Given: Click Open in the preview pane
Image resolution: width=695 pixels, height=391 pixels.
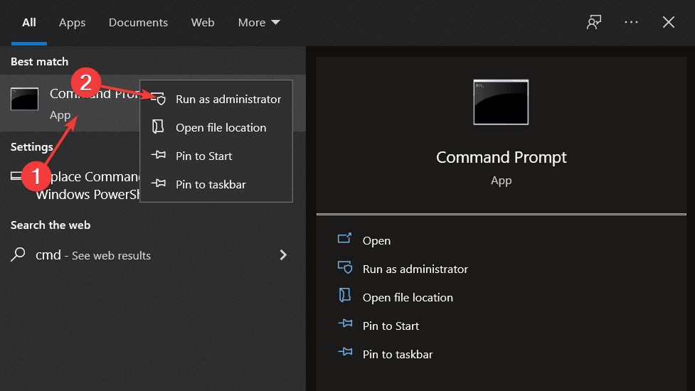Looking at the screenshot, I should [x=376, y=240].
